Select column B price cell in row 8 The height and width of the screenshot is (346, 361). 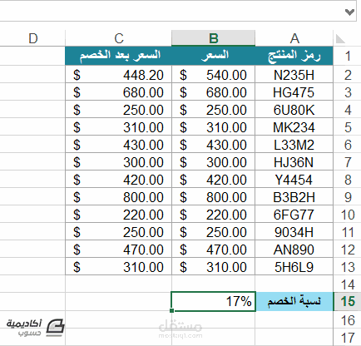coord(213,180)
